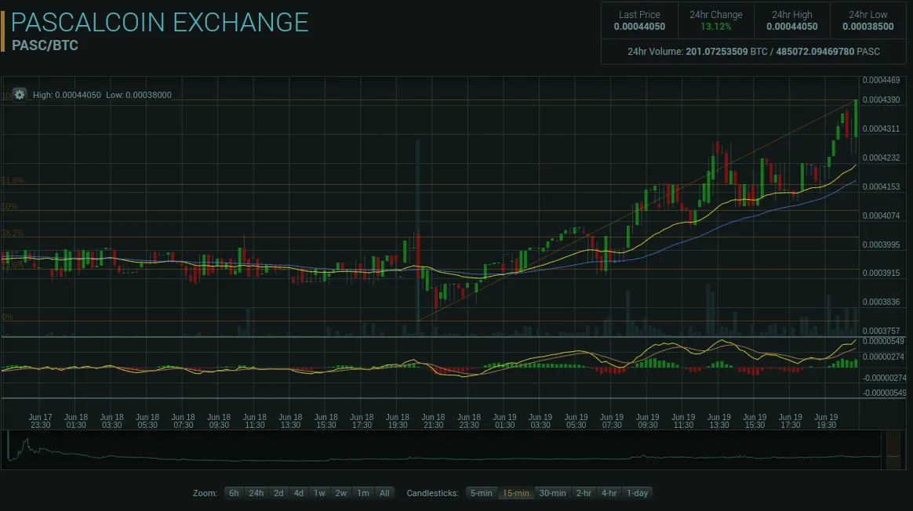
Task: Click the 0.0003836 price axis label
Action: [x=881, y=302]
